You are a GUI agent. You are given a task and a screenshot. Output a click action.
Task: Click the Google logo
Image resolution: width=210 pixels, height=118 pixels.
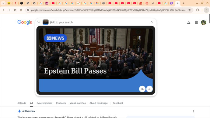point(25,22)
